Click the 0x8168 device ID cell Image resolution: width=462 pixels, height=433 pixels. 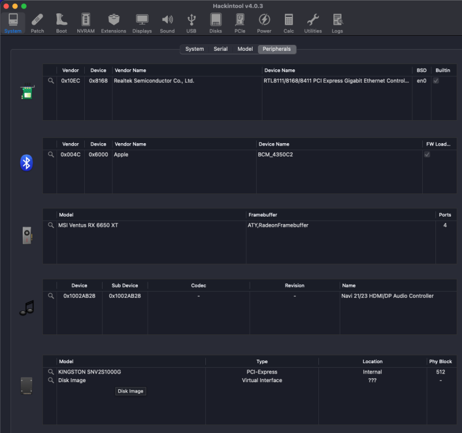click(x=98, y=80)
